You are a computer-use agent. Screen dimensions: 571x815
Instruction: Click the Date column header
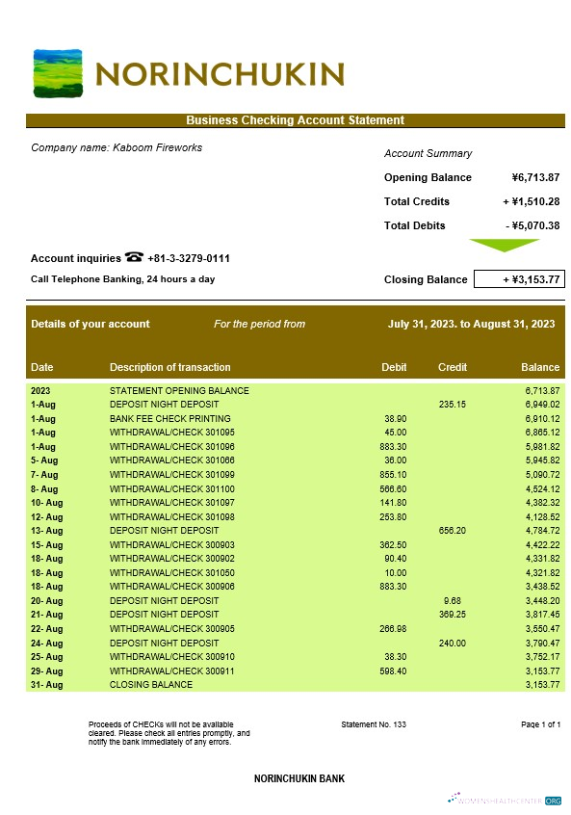pos(42,367)
